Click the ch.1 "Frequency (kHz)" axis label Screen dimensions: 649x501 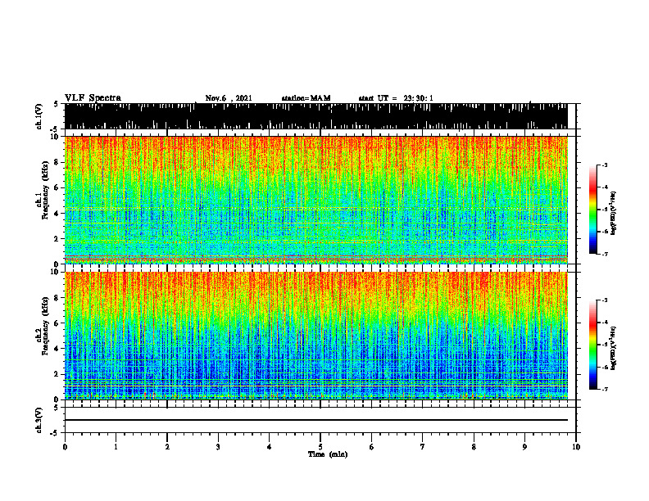point(45,191)
